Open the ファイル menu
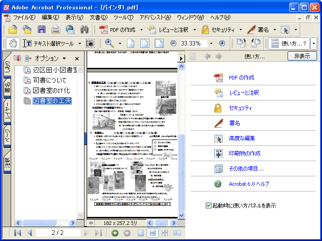 [x=24, y=17]
